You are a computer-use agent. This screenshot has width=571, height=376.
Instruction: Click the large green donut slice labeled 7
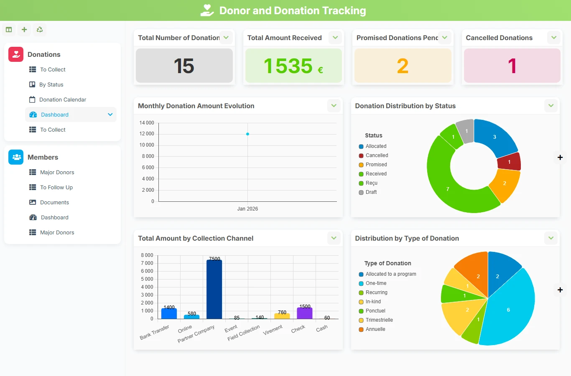pos(448,189)
